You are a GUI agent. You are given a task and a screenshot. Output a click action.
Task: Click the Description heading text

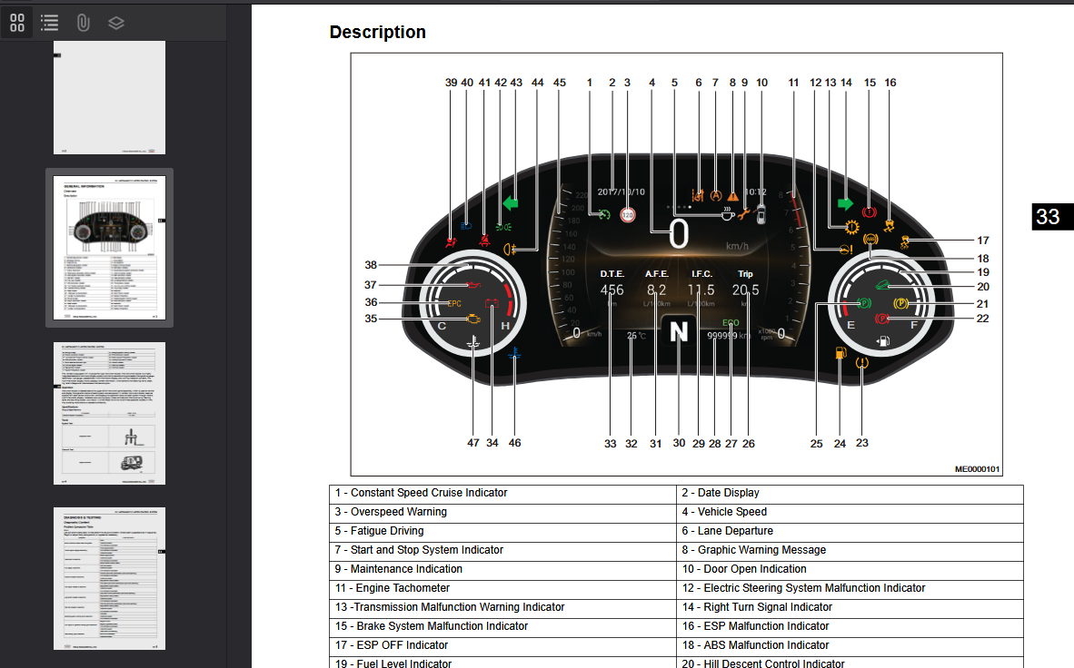tap(377, 32)
